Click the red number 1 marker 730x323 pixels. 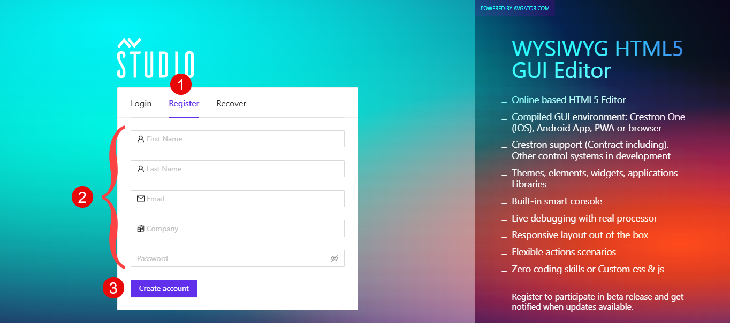(x=180, y=84)
